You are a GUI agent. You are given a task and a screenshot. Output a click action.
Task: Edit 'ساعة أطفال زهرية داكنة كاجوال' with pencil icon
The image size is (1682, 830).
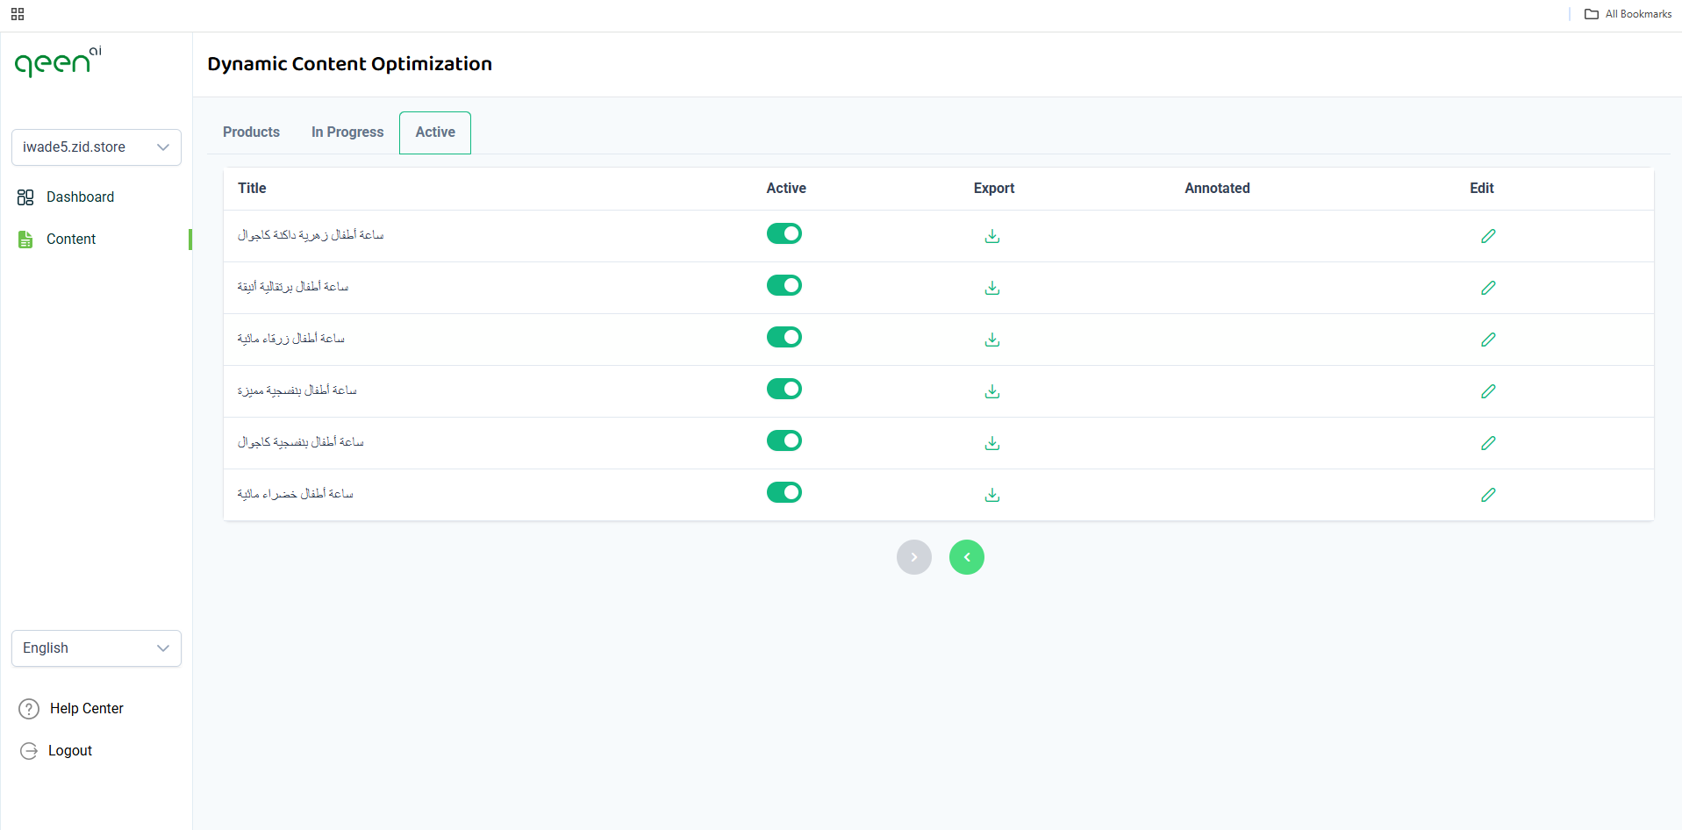1488,236
